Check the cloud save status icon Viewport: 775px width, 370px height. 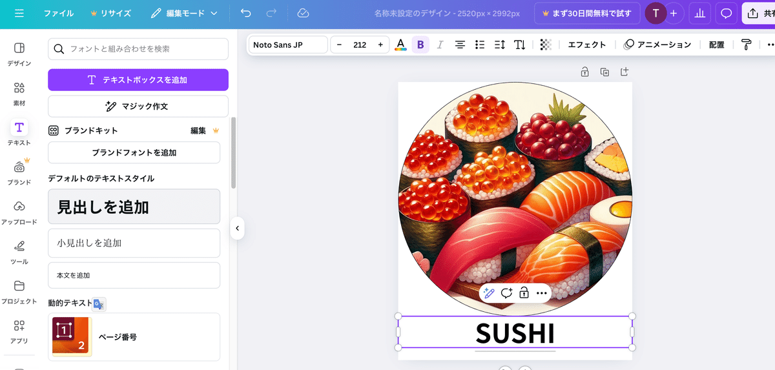pos(303,13)
